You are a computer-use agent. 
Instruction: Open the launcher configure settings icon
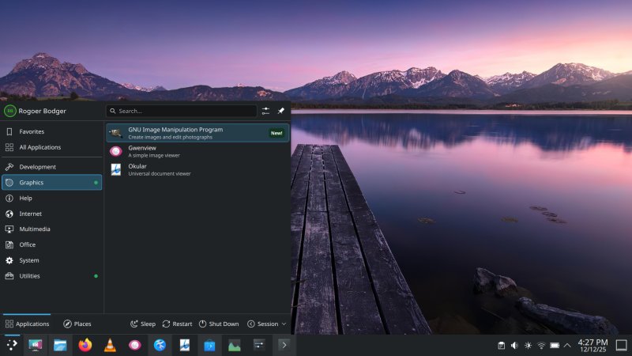[265, 112]
